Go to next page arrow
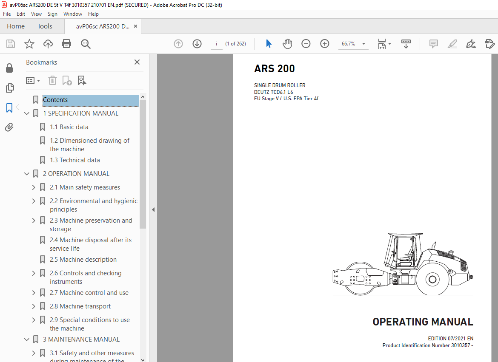 [x=197, y=44]
